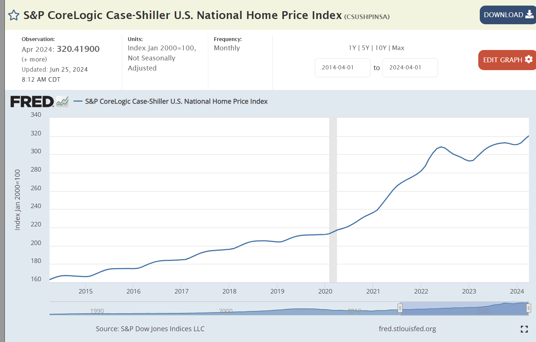This screenshot has width=536, height=342.
Task: Click the fullscreen icon
Action: pyautogui.click(x=524, y=329)
